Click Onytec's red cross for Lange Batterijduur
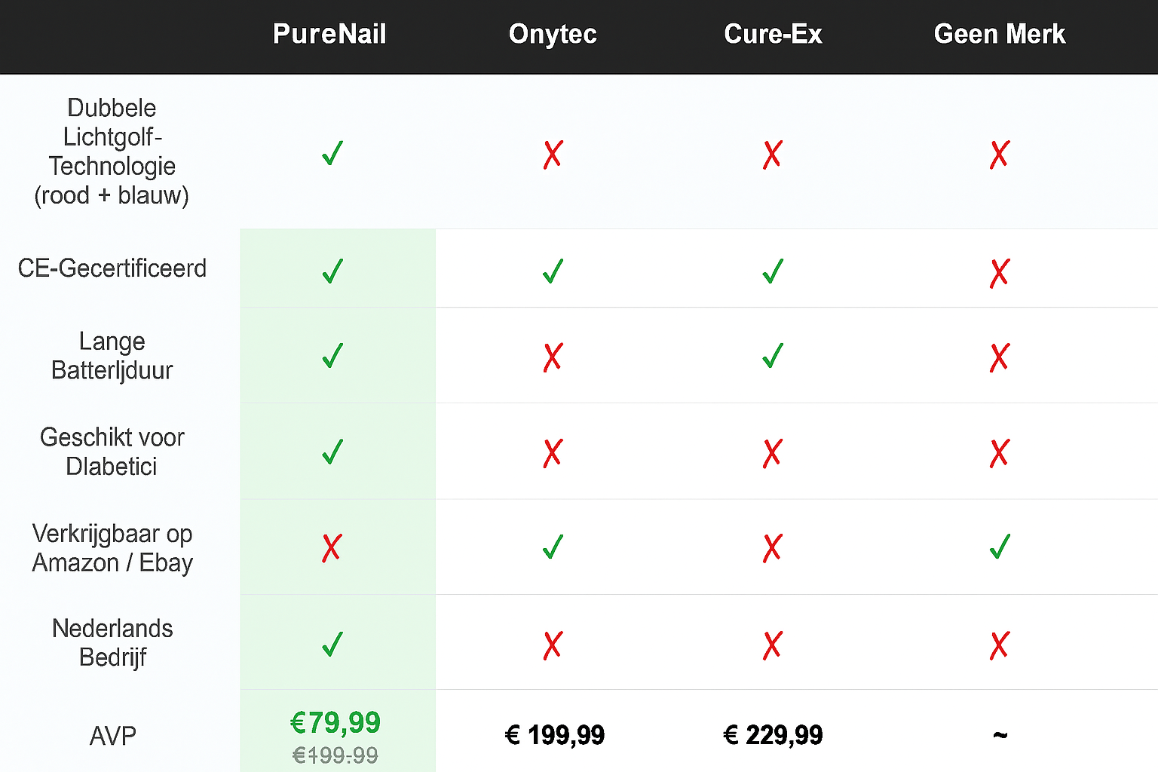1158x772 pixels. [553, 357]
